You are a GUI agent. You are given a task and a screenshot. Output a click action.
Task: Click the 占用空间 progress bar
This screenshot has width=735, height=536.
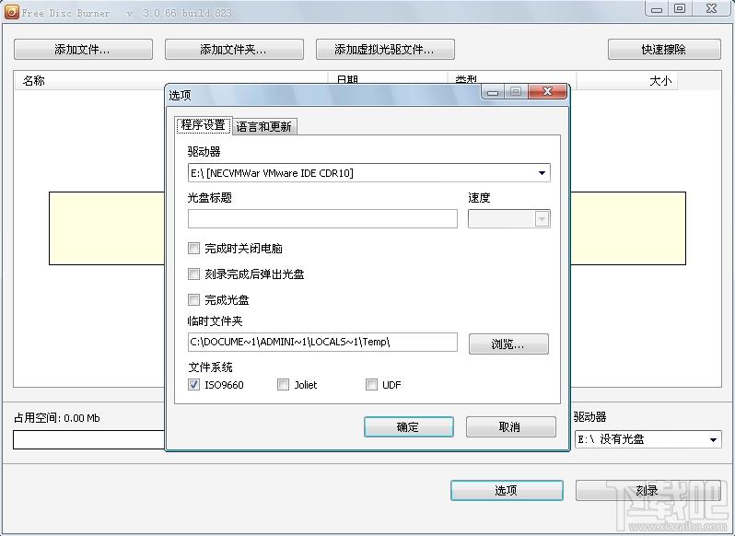tap(89, 439)
